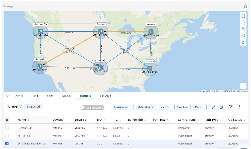The height and width of the screenshot is (149, 251).
Task: Click the fit-to-screen map icon
Action: [x=243, y=16]
